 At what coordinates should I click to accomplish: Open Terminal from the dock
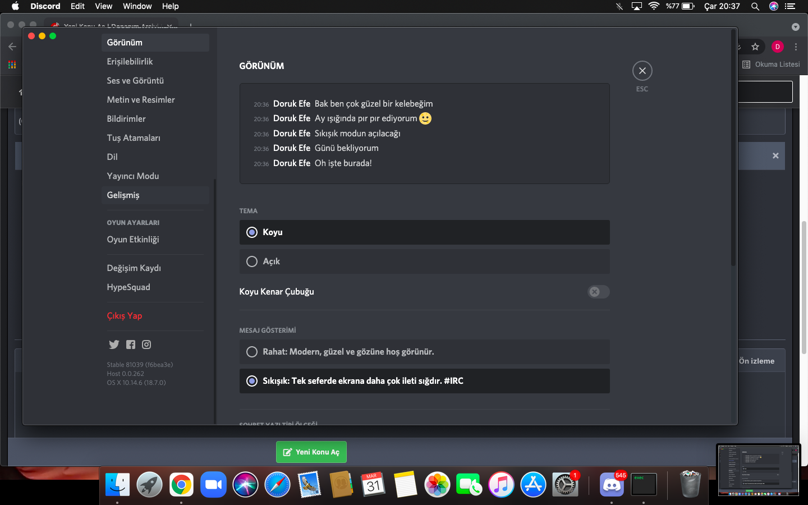click(644, 485)
